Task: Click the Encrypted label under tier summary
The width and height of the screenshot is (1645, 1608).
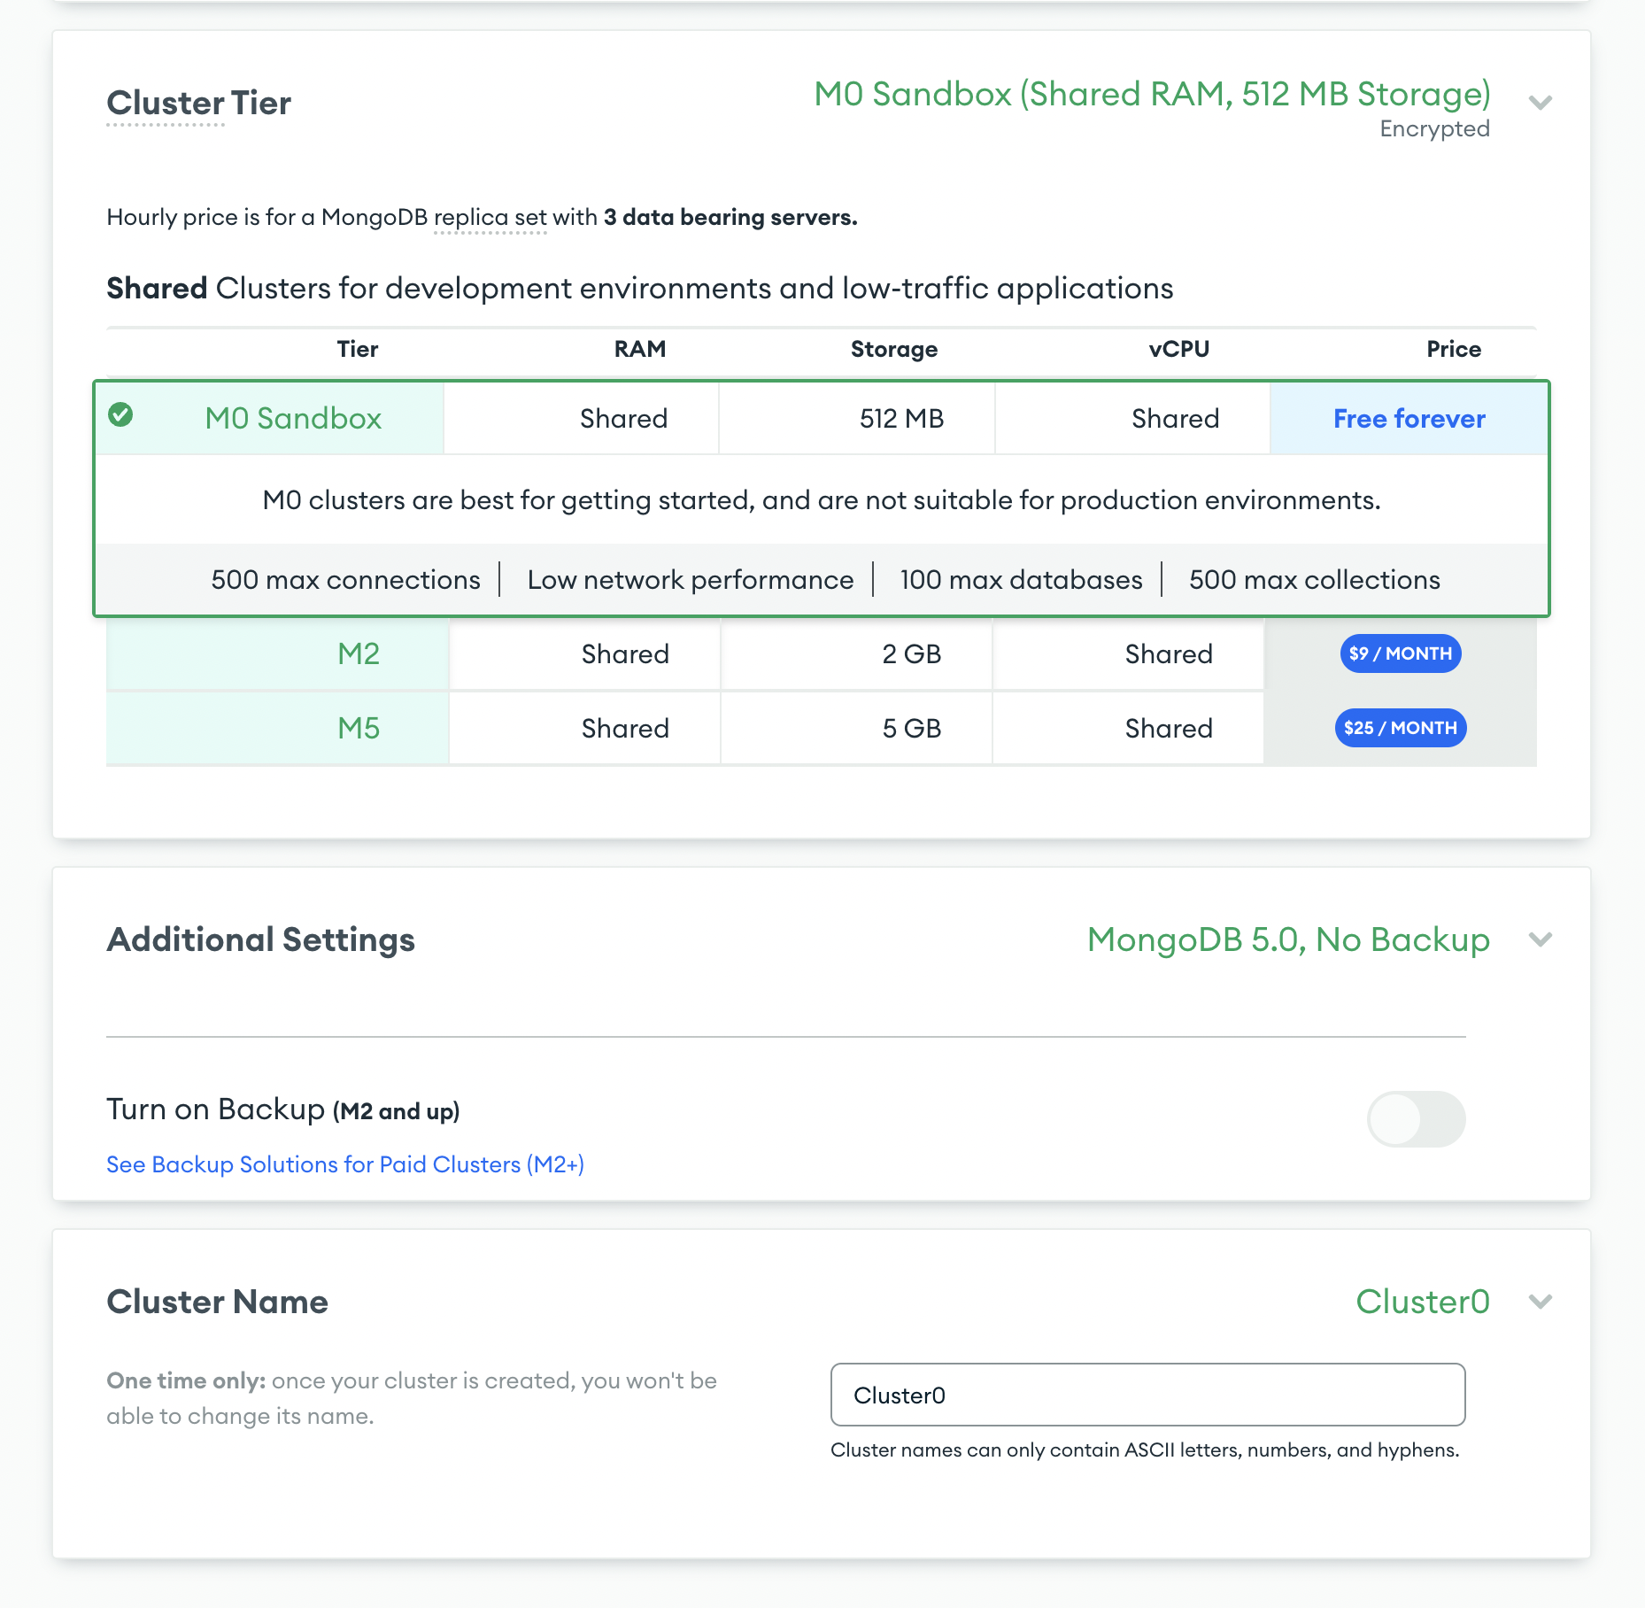Action: (x=1434, y=129)
